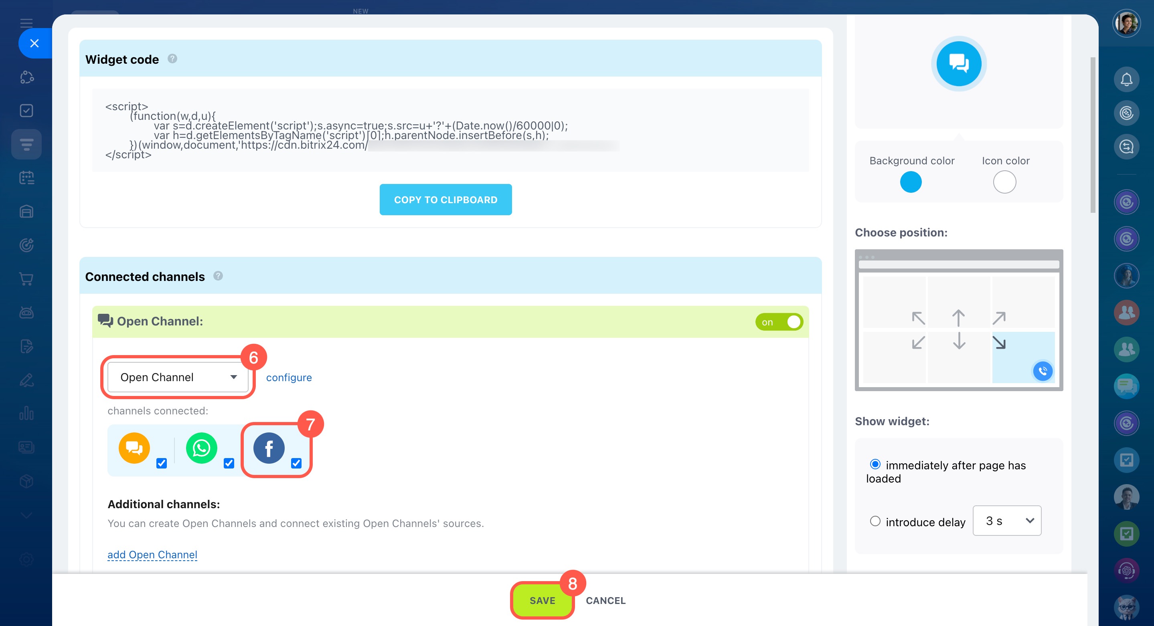1154x626 pixels.
Task: Uncheck the Facebook channel checkbox
Action: pos(296,463)
